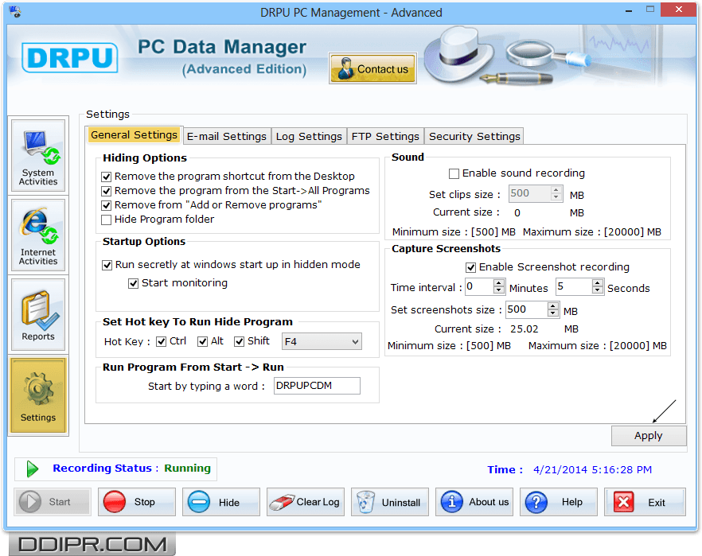
Task: Click the DRPU logo
Action: point(70,58)
